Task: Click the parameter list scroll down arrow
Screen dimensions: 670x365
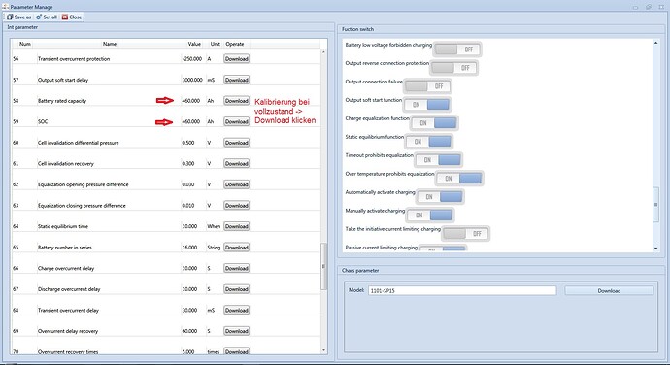Action: (x=323, y=350)
